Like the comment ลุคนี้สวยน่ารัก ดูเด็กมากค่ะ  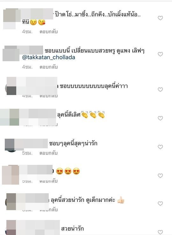click(160, 203)
